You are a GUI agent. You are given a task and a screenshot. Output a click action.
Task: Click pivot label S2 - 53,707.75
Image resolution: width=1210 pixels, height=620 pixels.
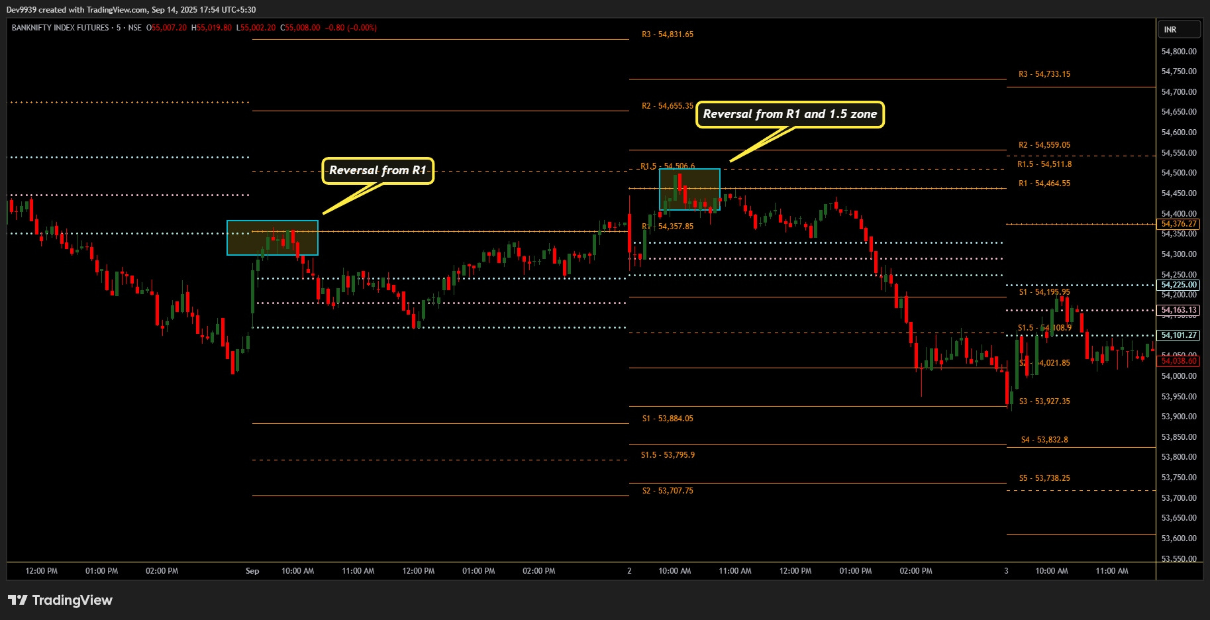click(668, 491)
